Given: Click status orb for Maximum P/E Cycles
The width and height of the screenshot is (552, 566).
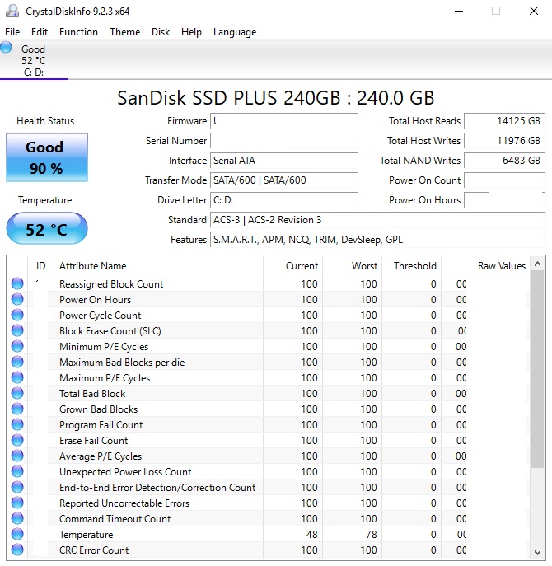Looking at the screenshot, I should tap(17, 377).
